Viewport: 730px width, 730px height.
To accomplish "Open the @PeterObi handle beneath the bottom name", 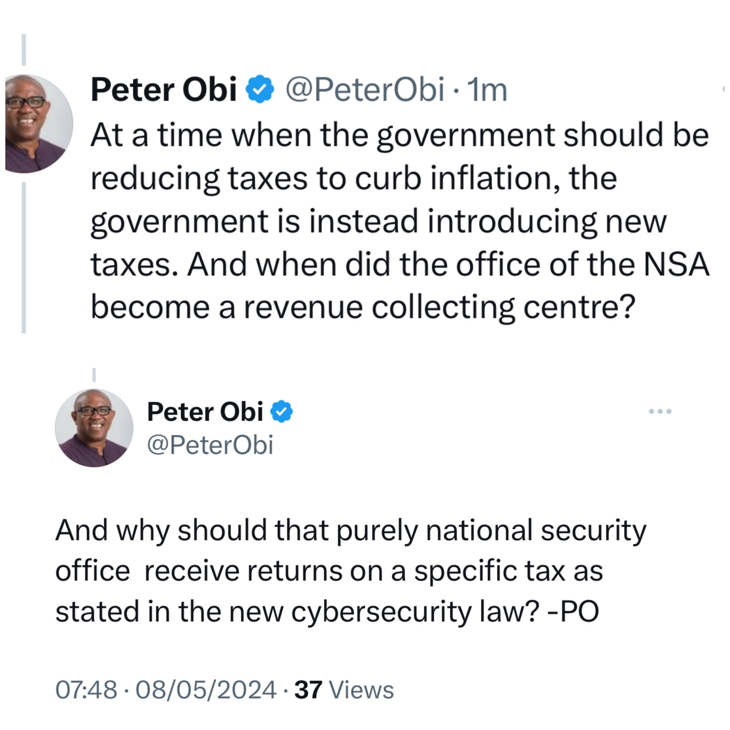I will [x=210, y=445].
